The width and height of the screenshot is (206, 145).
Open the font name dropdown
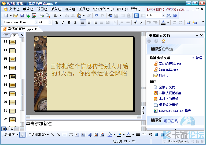click(36, 22)
